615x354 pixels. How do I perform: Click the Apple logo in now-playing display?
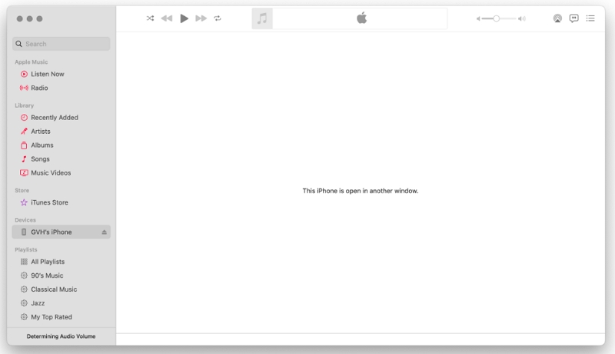(x=361, y=18)
